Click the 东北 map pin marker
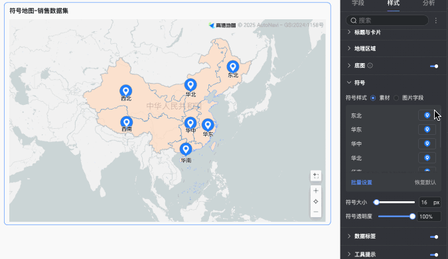The width and height of the screenshot is (448, 259). click(x=233, y=66)
